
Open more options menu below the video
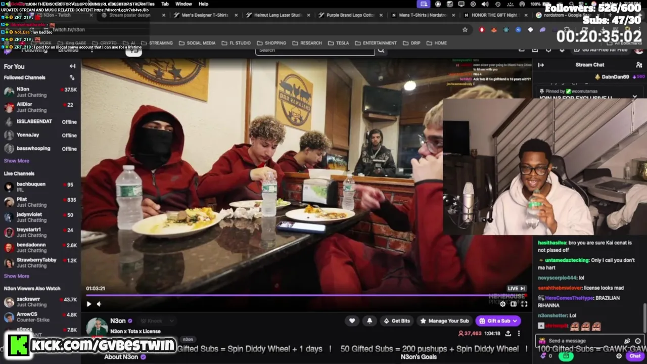[519, 333]
